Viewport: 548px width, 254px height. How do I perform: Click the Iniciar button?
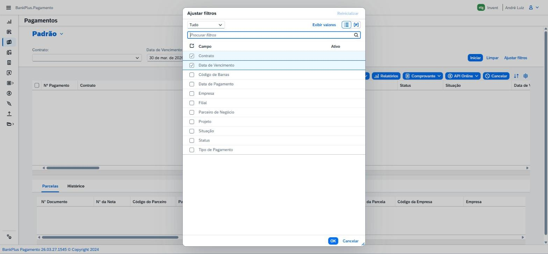475,58
